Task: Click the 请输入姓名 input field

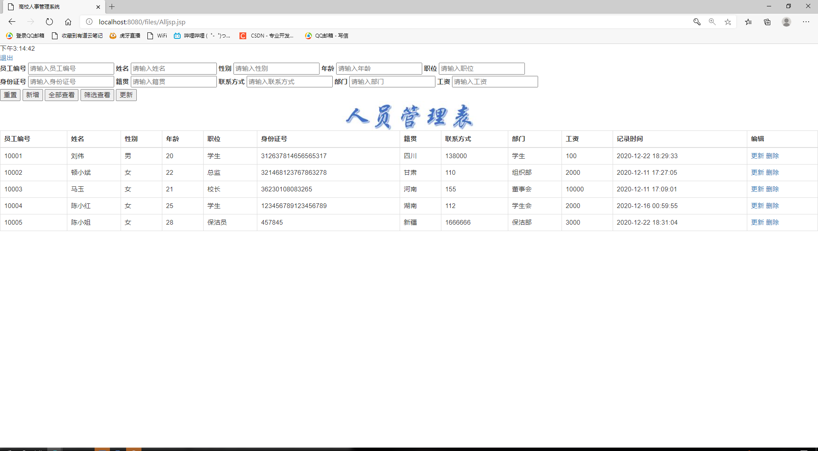Action: coord(173,68)
